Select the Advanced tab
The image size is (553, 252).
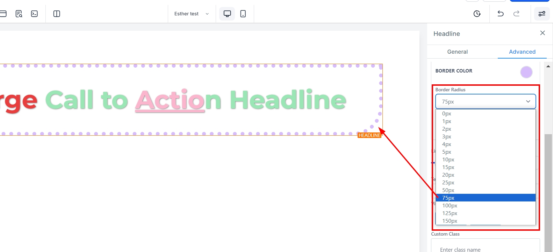pos(522,52)
